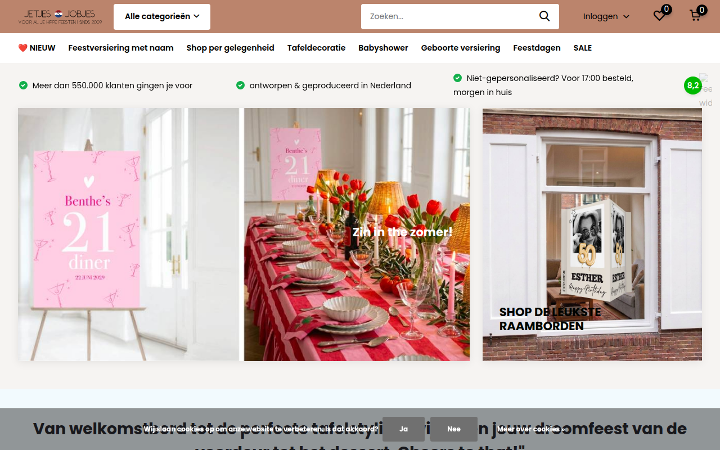
Task: Select the Babyshower menu item
Action: 383,48
